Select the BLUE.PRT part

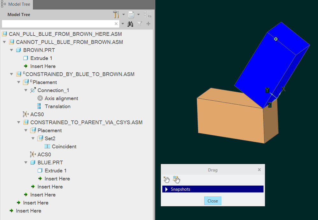pyautogui.click(x=50, y=163)
